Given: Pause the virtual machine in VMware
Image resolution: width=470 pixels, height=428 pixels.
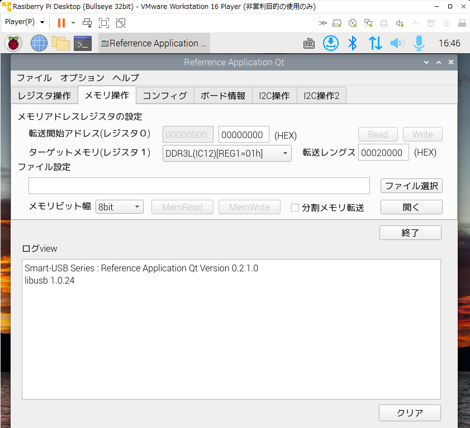Looking at the screenshot, I should 61,23.
